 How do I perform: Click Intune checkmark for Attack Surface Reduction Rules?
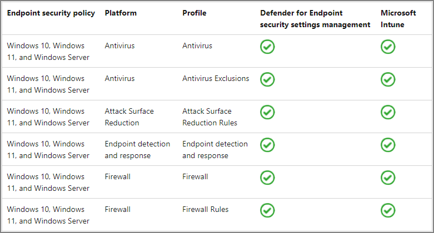point(388,112)
